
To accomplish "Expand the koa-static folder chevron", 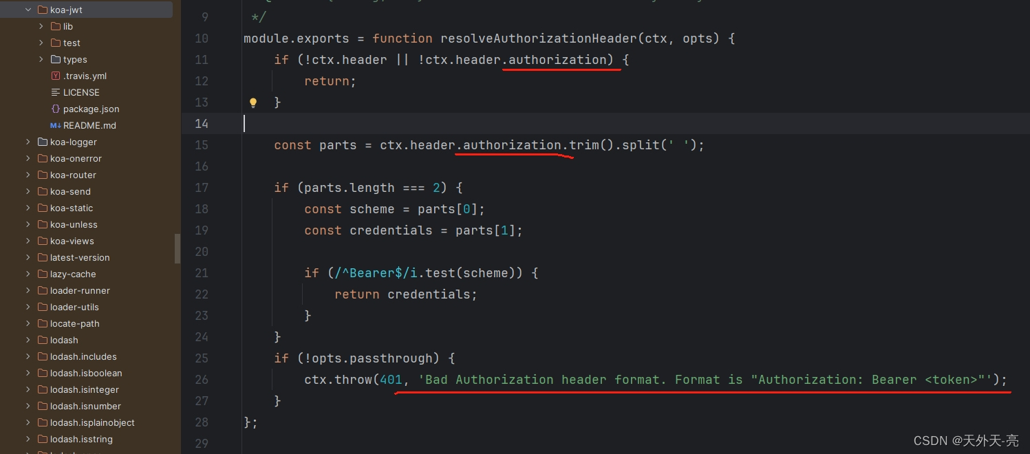I will click(x=28, y=208).
